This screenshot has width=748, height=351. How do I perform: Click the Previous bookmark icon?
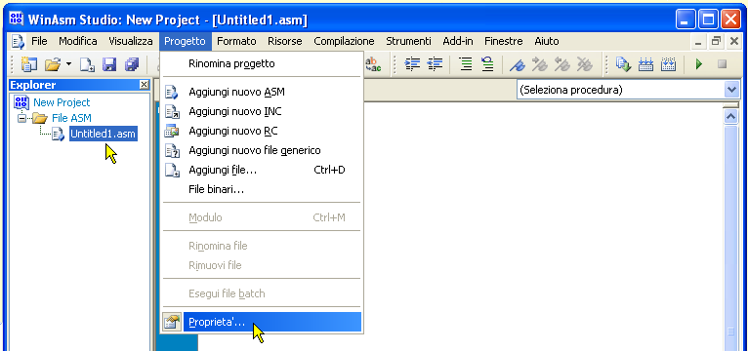pos(561,63)
